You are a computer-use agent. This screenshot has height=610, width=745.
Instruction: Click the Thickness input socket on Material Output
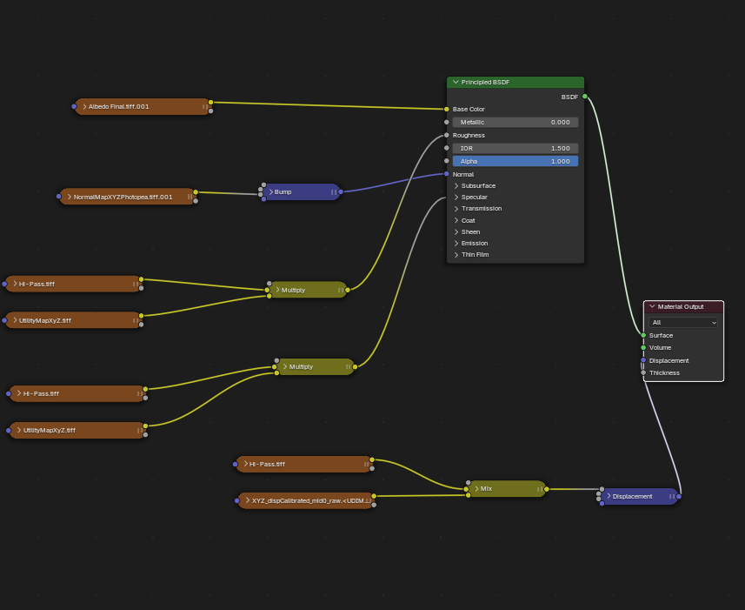click(x=643, y=372)
